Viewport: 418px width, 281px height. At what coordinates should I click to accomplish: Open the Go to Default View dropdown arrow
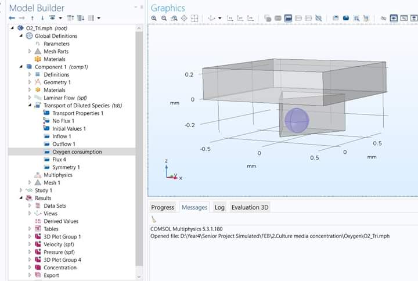(220, 18)
